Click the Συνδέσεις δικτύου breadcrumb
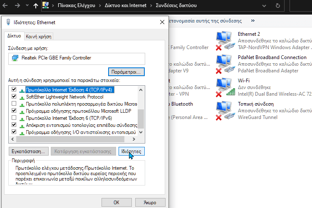The width and height of the screenshot is (312, 208). [176, 5]
